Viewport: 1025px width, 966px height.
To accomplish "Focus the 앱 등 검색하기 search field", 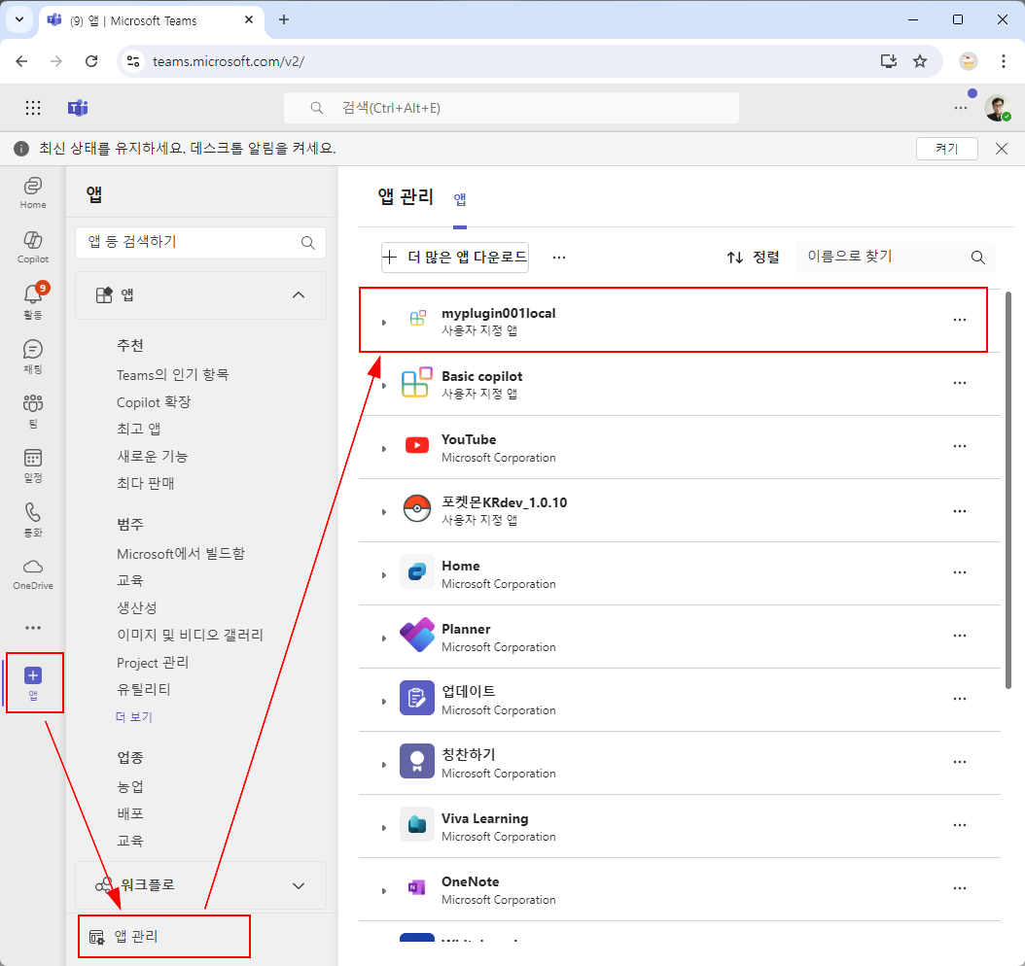I will [200, 243].
